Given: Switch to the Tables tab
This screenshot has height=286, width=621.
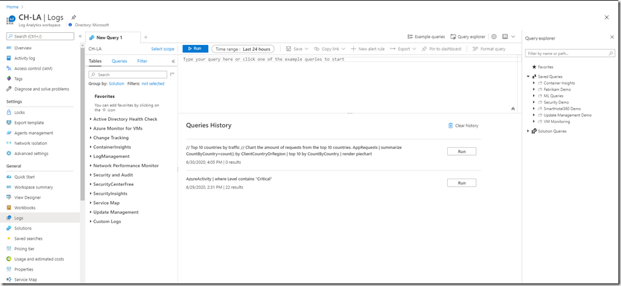Looking at the screenshot, I should coord(95,61).
